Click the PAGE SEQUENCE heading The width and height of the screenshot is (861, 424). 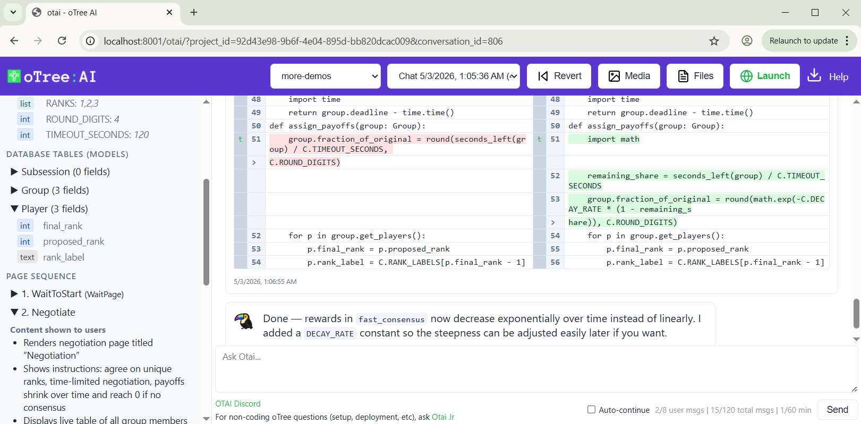[41, 276]
